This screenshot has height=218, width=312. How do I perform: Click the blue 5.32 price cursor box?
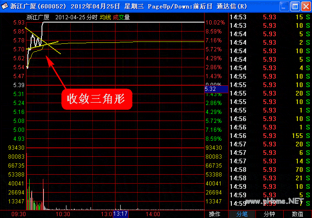(x=216, y=89)
